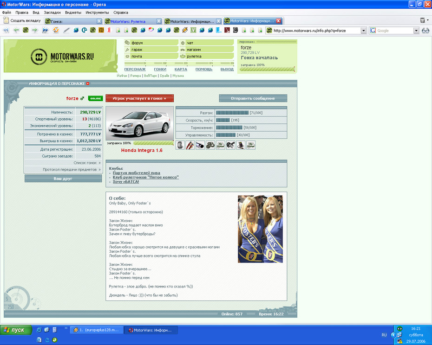This screenshot has height=345, width=432.
Task: Click the male gender symbol next to forze
Action: click(82, 98)
